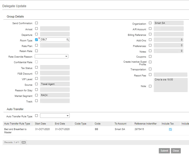Viewport: 189px width, 155px height.
Task: Click the To Account column header
Action: pos(123,124)
